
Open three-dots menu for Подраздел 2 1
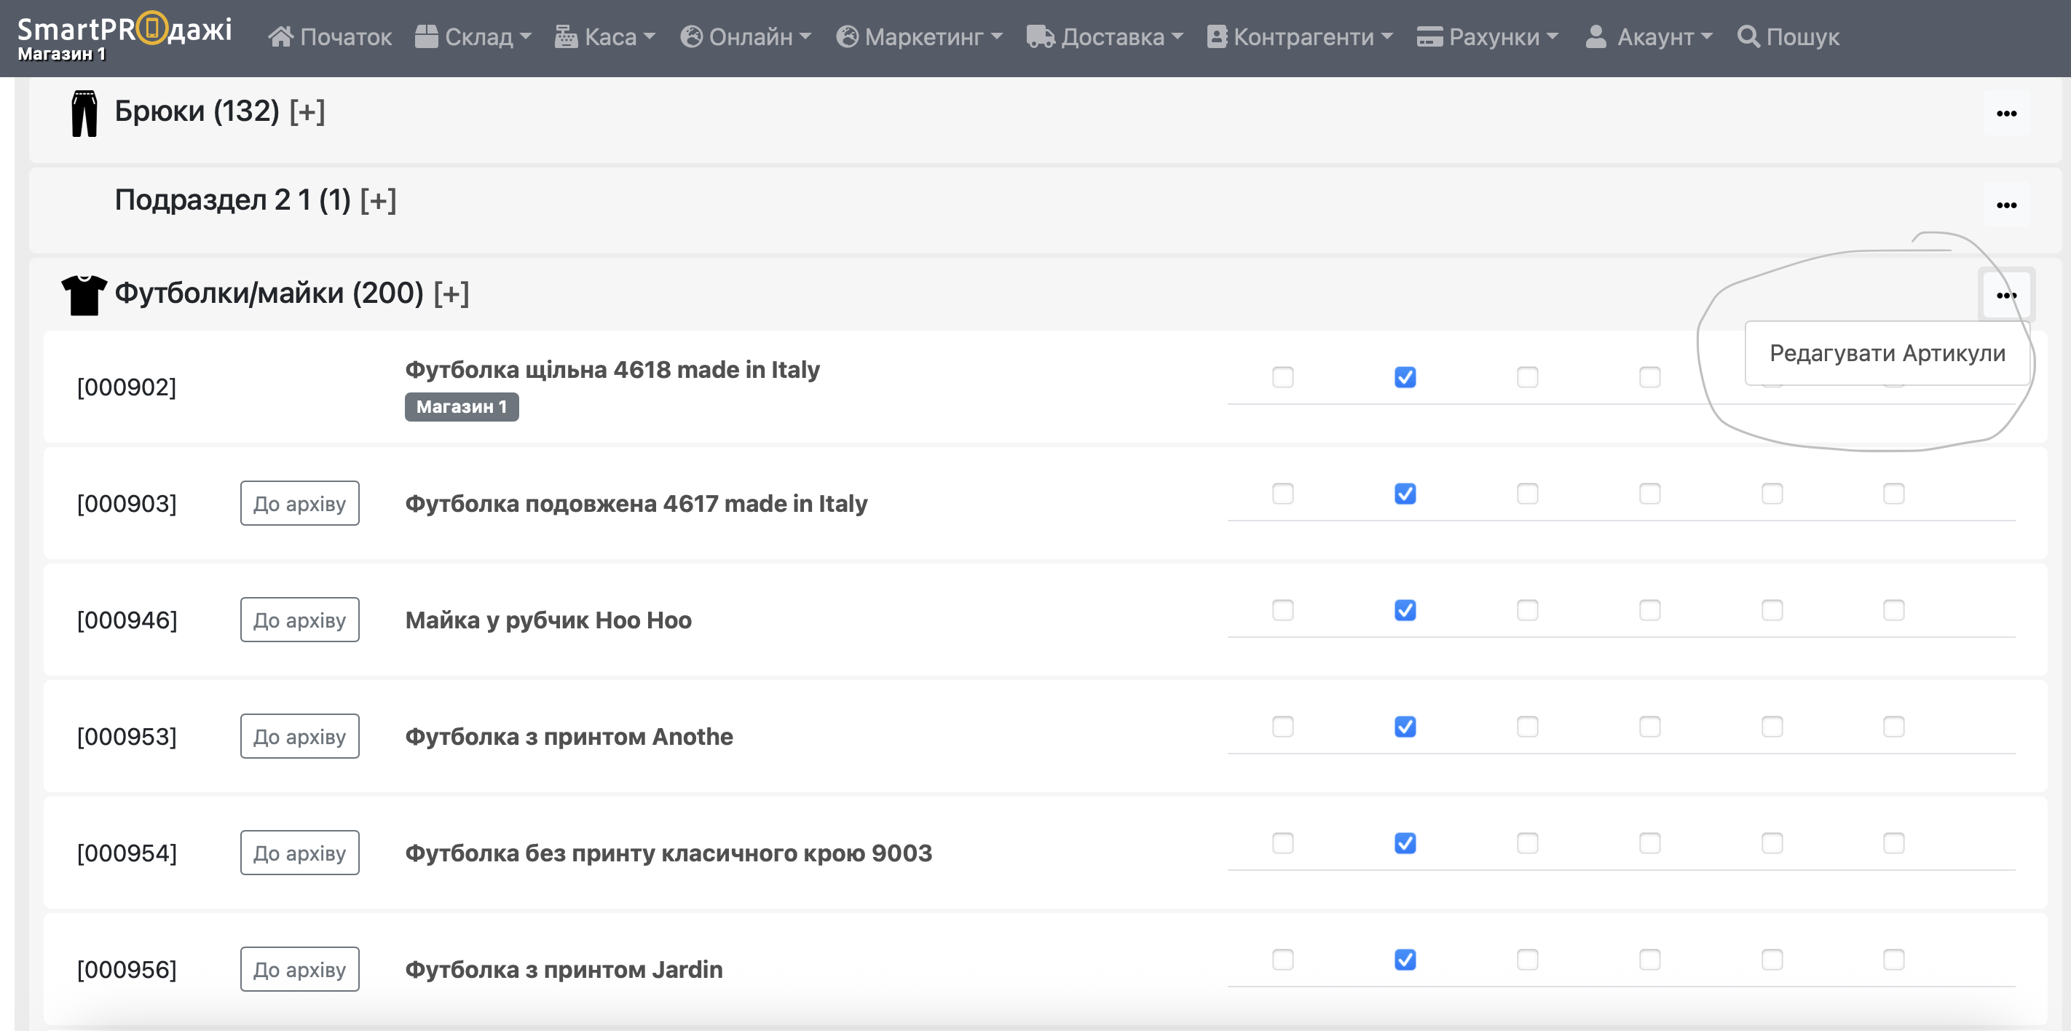click(2006, 206)
